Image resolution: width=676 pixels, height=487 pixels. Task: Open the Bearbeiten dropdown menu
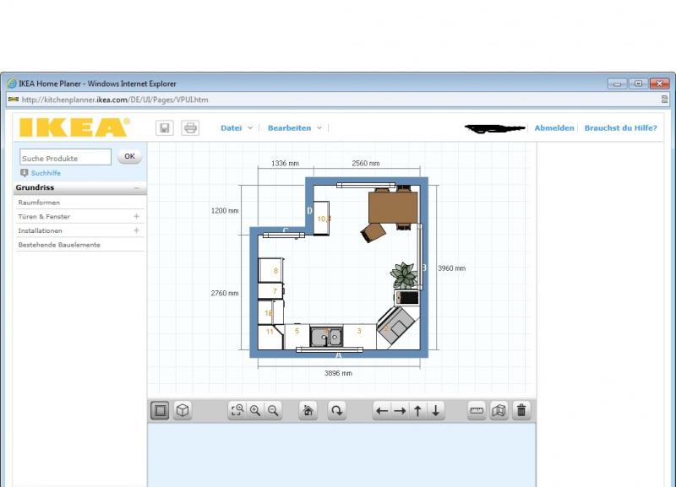click(294, 128)
